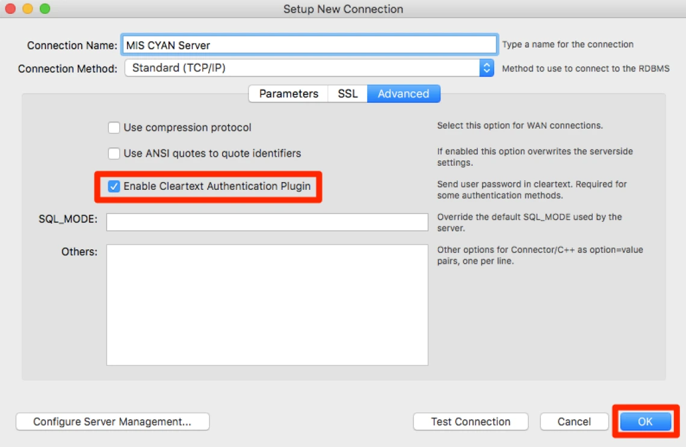Screen dimensions: 686x447
Task: Maximize the window with the green button
Action: pos(45,9)
